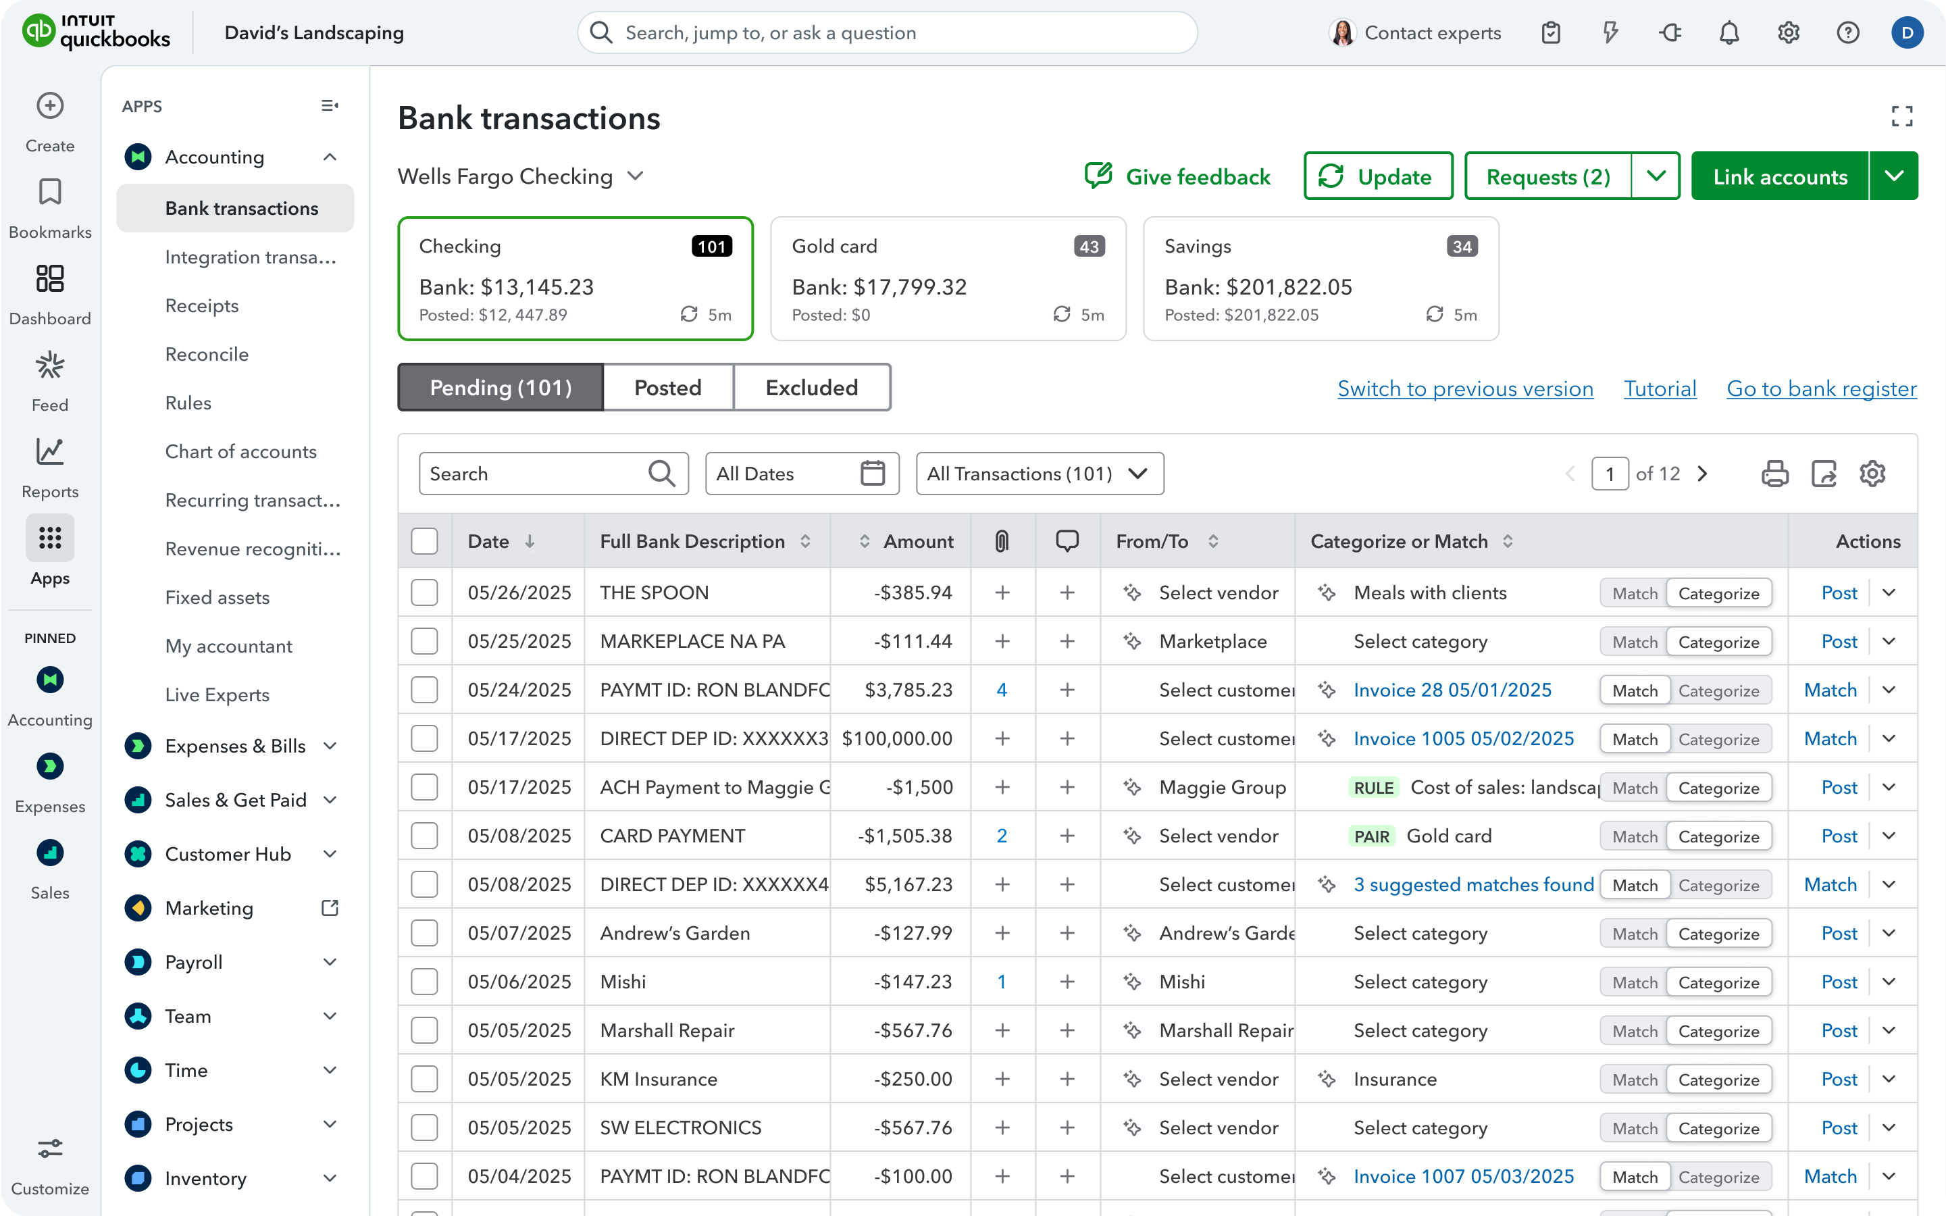The image size is (1946, 1216).
Task: Click the print icon above the table
Action: [1774, 474]
